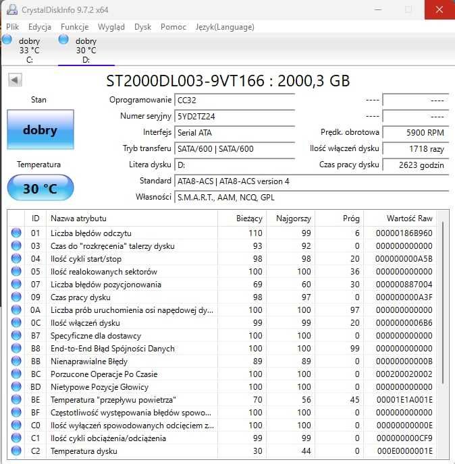Click status orb for attribute C1
This screenshot has width=455, height=464.
coord(16,438)
